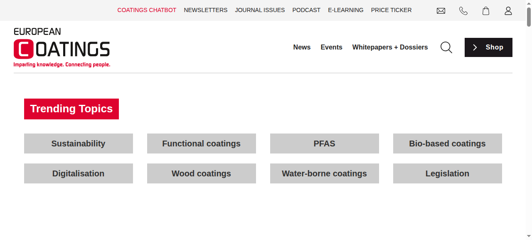Viewport: 532px width, 240px height.
Task: Open Coatings Chatbot link
Action: 147,10
